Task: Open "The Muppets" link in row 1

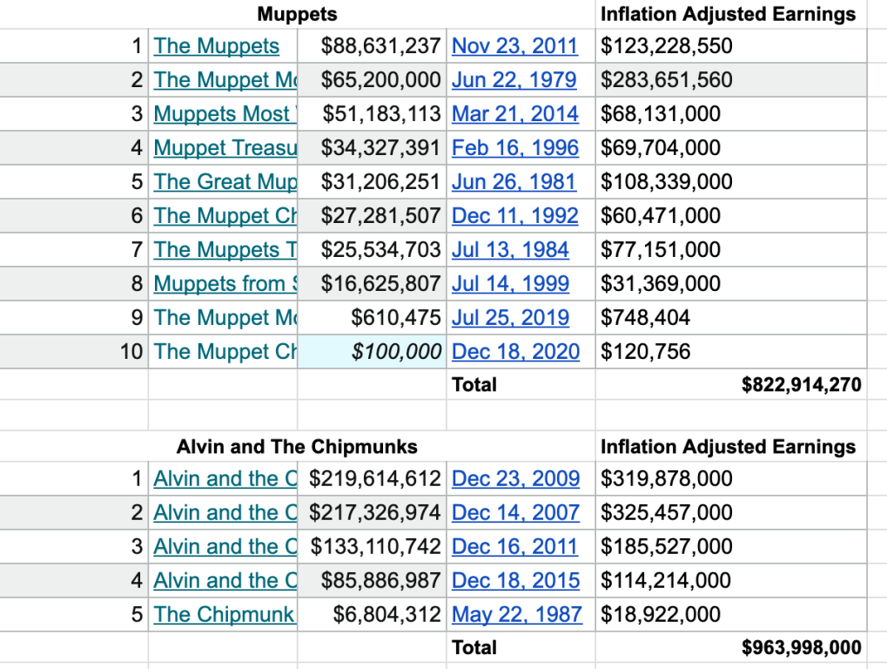Action: coord(217,46)
